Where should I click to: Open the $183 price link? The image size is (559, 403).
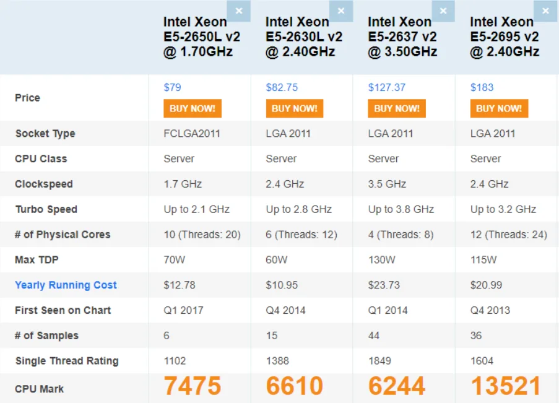[x=482, y=87]
